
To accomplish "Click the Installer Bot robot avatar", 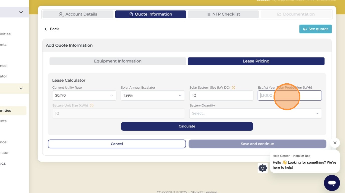I will click(x=263, y=168).
